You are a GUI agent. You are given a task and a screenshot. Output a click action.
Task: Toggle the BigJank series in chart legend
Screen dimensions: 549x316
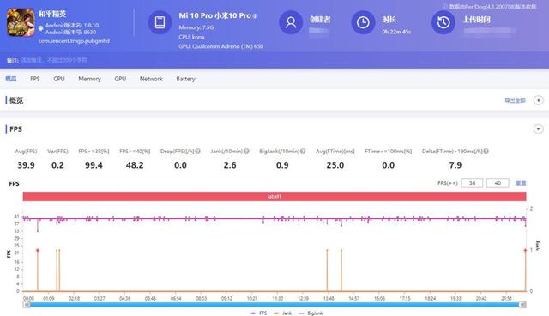(x=311, y=313)
